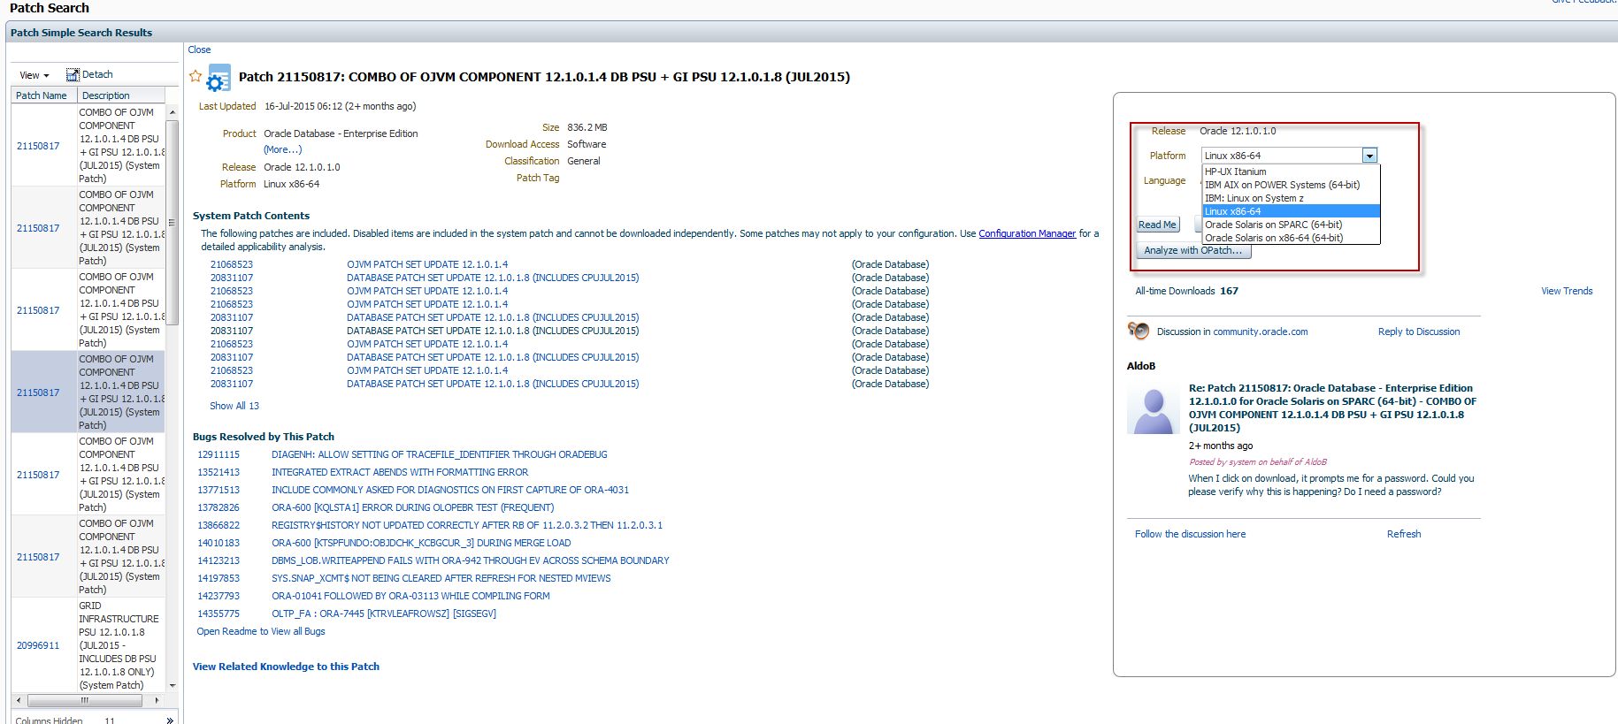The height and width of the screenshot is (724, 1618).
Task: Click the discussion speech-bubble icon
Action: click(1139, 331)
